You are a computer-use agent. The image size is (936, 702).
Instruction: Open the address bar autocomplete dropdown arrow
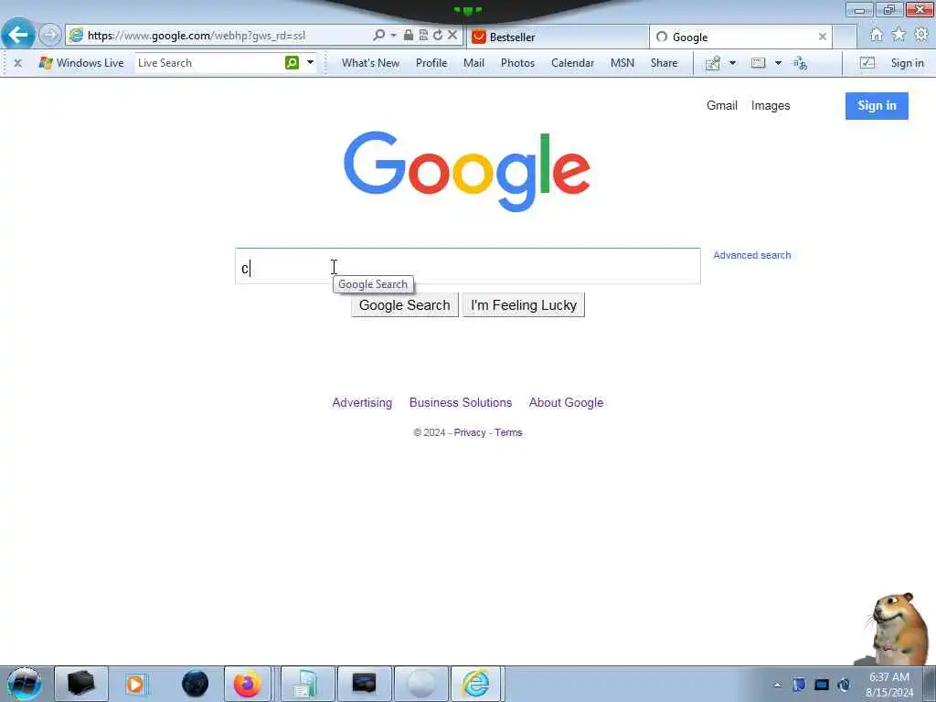(393, 36)
